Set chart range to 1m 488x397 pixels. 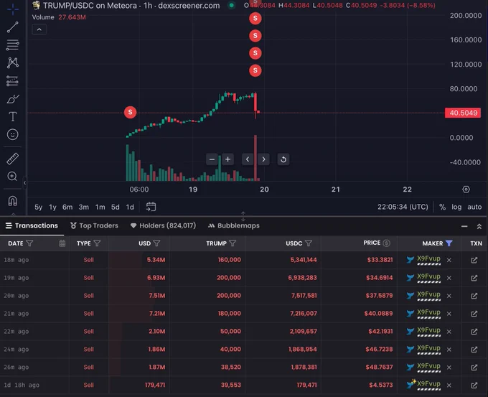pyautogui.click(x=100, y=207)
